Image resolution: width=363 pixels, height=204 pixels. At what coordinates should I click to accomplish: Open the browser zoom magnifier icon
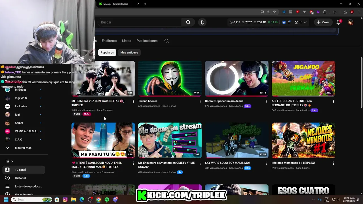[x=268, y=12]
